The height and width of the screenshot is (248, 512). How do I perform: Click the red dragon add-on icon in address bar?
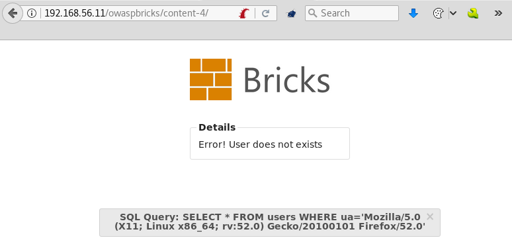coord(244,13)
